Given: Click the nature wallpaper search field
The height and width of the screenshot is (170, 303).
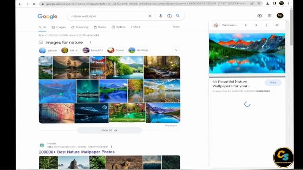Looking at the screenshot, I should click(x=108, y=16).
